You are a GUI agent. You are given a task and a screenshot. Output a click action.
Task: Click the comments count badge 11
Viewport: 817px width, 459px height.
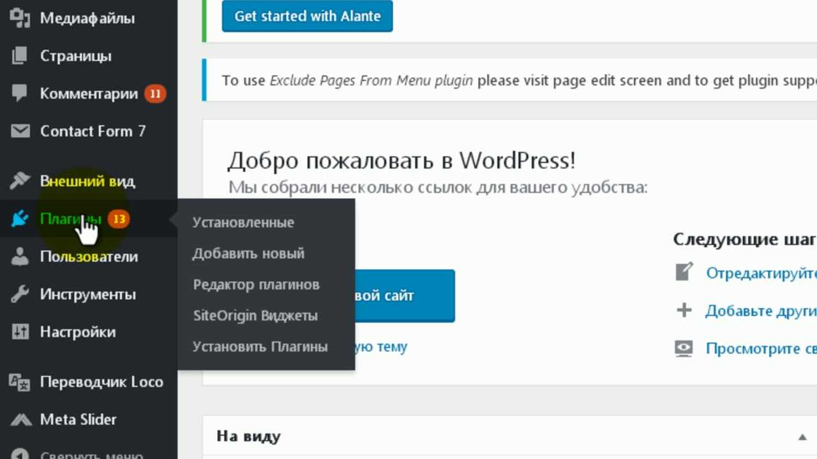click(154, 94)
